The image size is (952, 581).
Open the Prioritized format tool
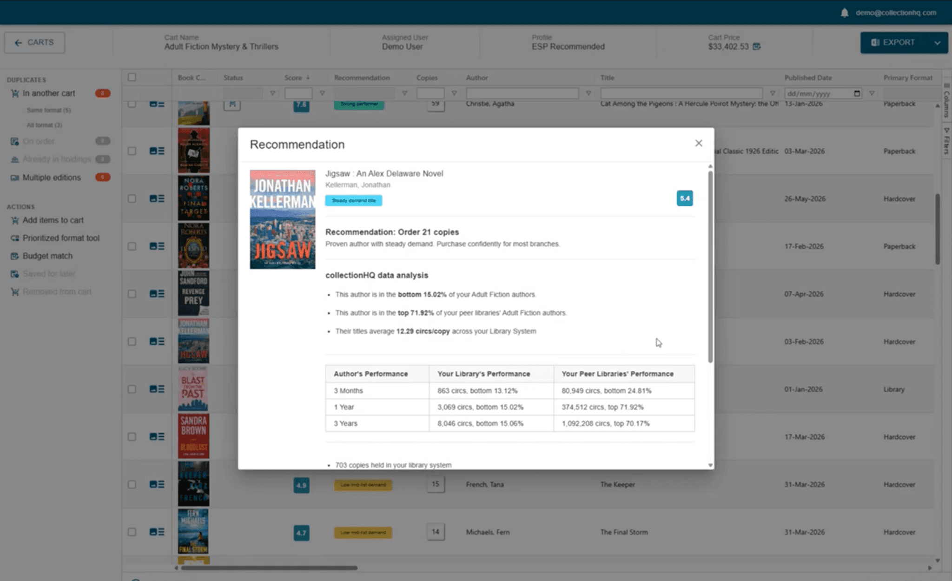(61, 238)
